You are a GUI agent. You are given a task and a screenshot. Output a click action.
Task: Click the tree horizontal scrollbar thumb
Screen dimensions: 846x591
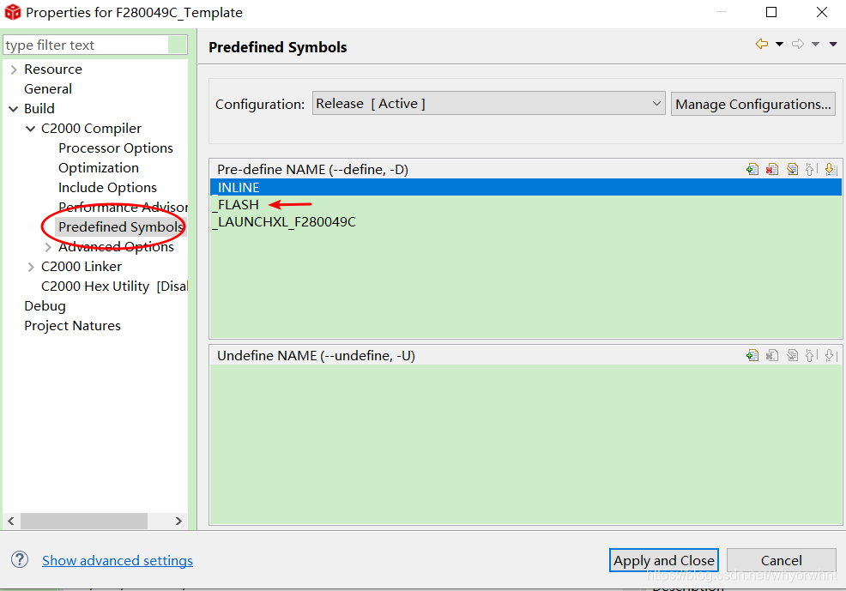[83, 521]
